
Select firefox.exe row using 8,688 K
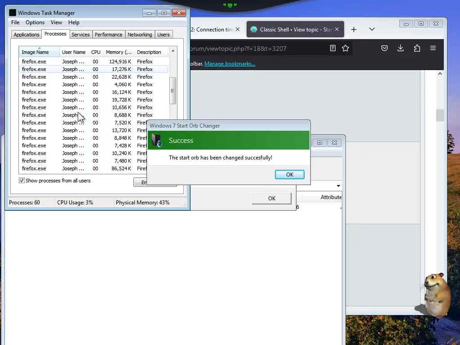tap(93, 115)
